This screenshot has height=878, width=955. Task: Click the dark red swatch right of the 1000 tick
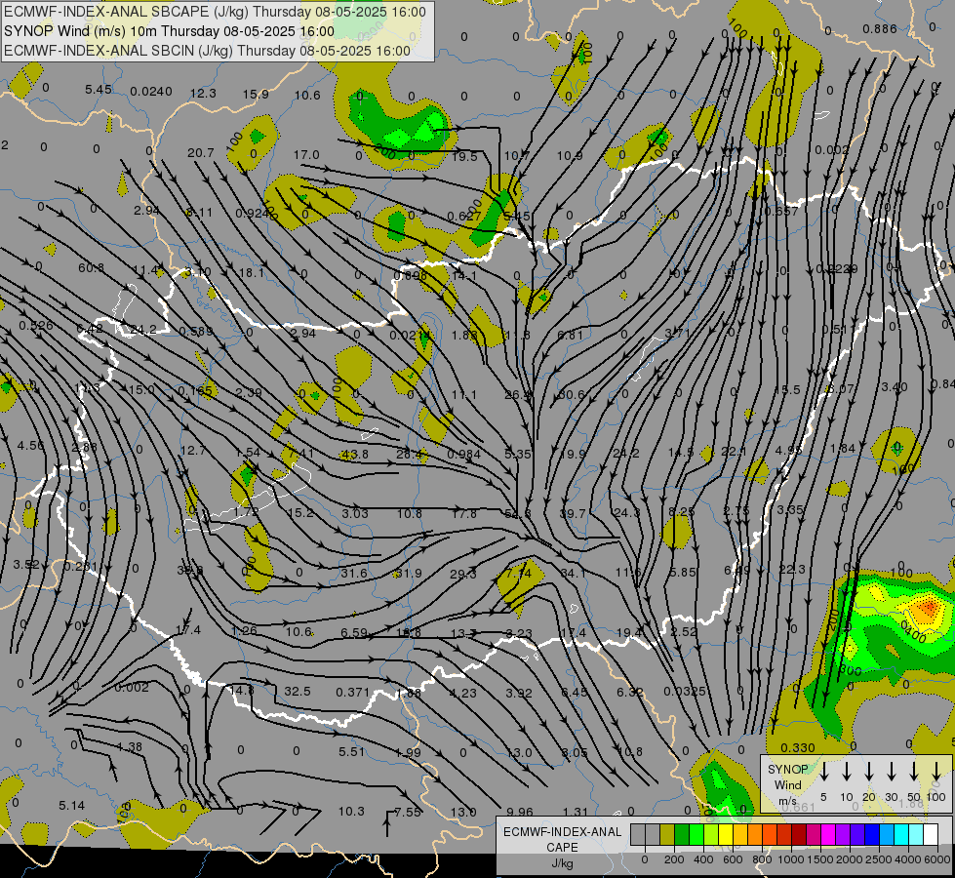click(799, 835)
